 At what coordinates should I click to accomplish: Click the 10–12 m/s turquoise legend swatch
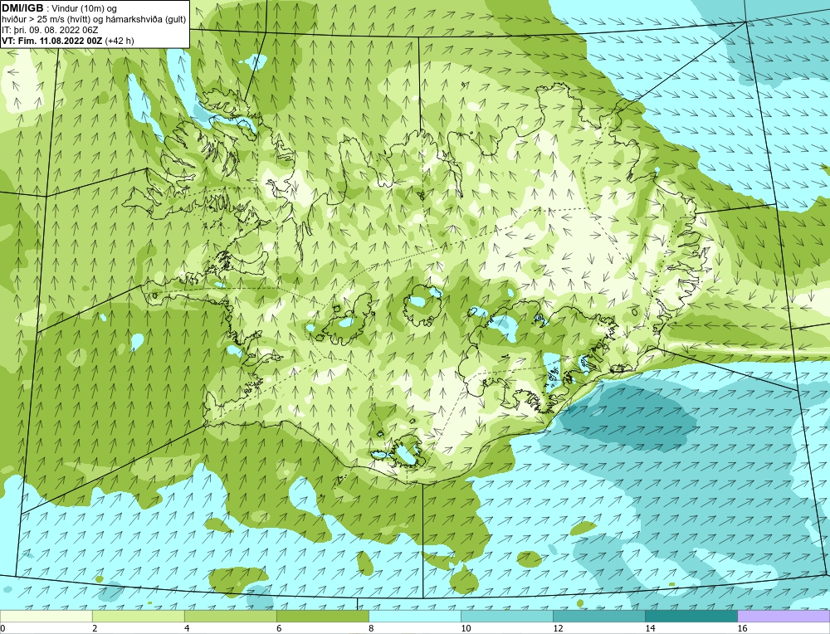click(507, 617)
